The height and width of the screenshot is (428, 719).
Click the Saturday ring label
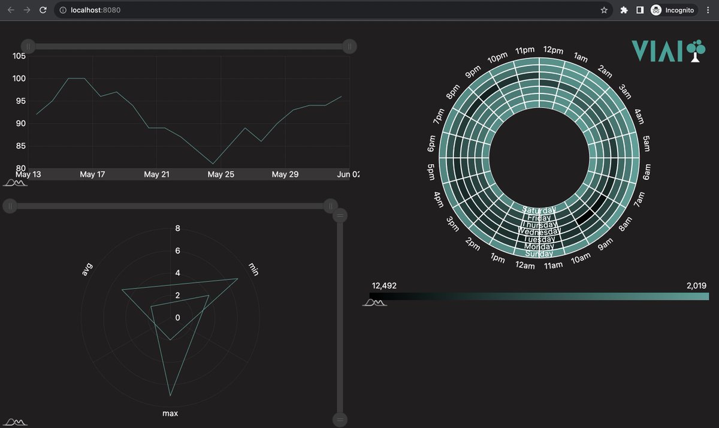[x=539, y=210]
